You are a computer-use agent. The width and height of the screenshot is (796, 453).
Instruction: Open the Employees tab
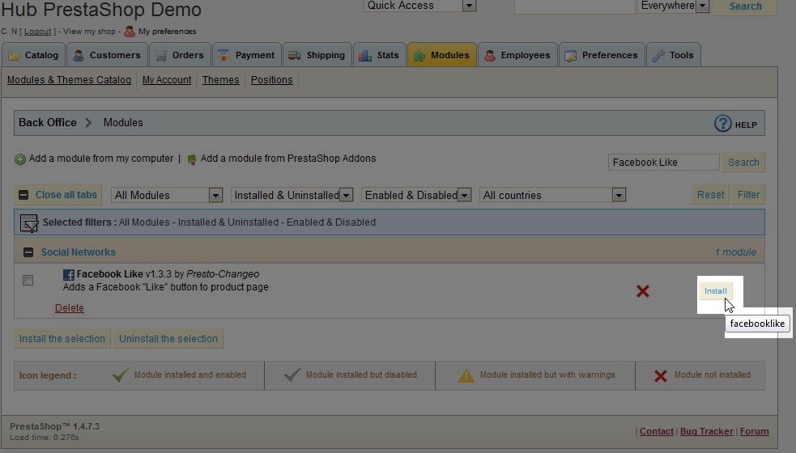click(x=517, y=55)
